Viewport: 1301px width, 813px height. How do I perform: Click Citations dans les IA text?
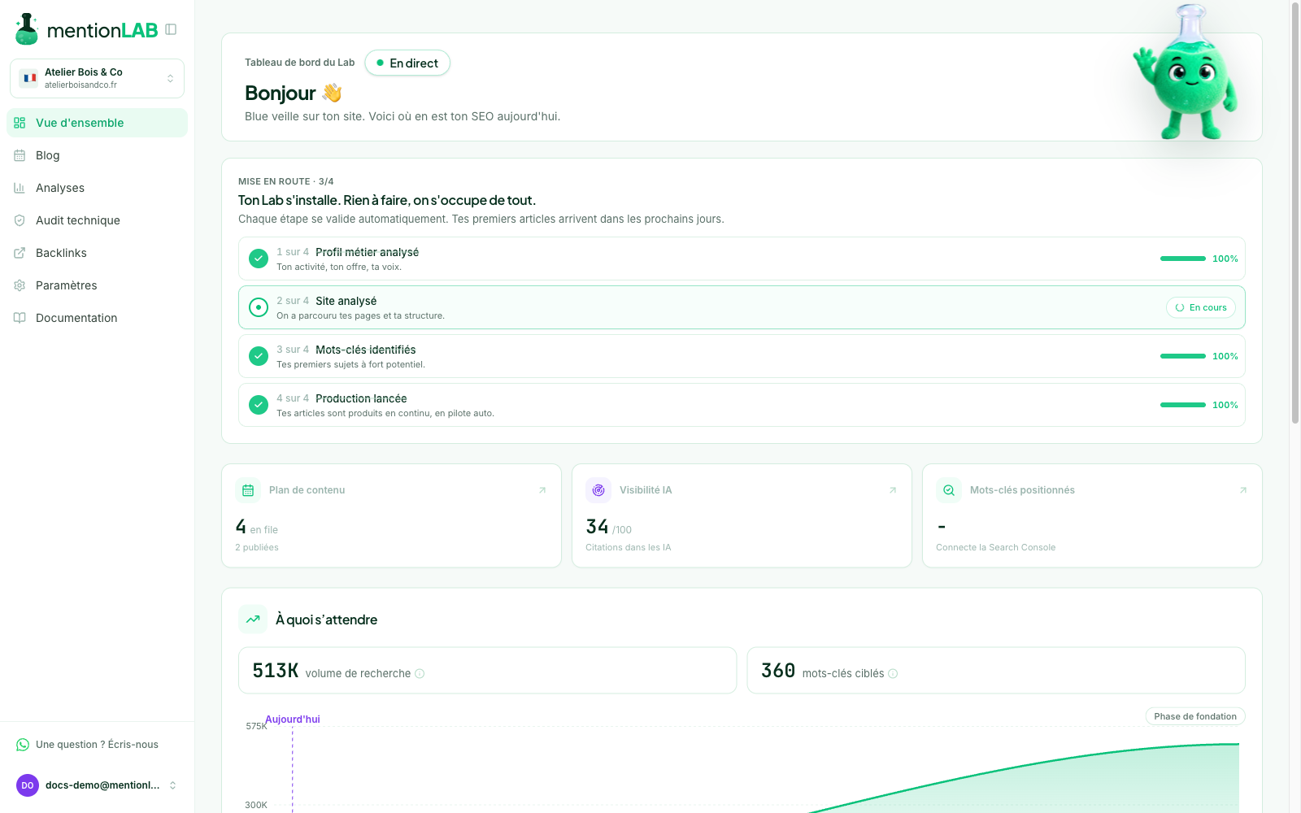629,547
